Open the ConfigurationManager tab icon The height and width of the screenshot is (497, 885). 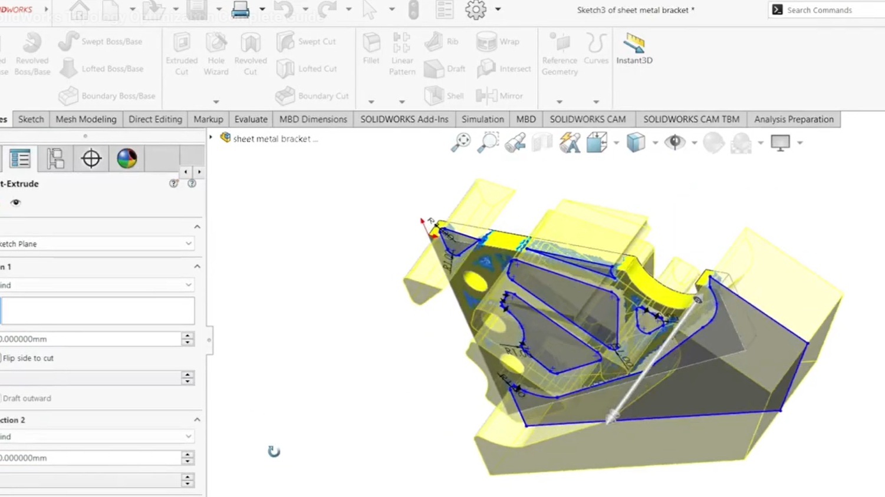coord(55,158)
